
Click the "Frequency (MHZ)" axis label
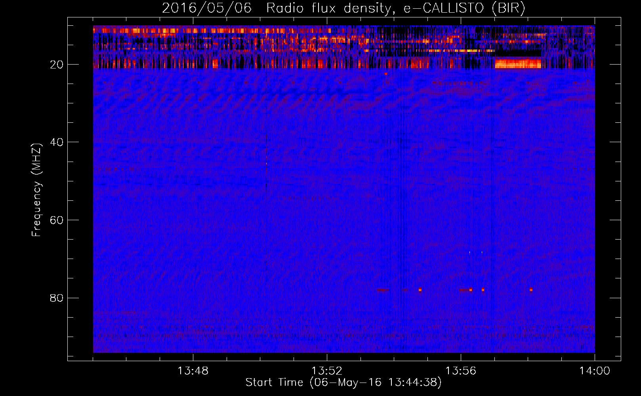click(36, 190)
